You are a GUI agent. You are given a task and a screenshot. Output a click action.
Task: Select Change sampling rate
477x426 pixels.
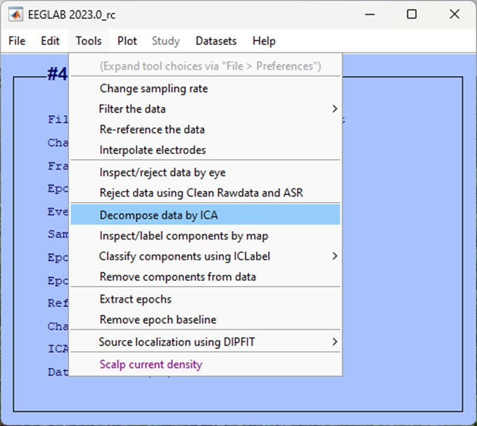(x=153, y=89)
